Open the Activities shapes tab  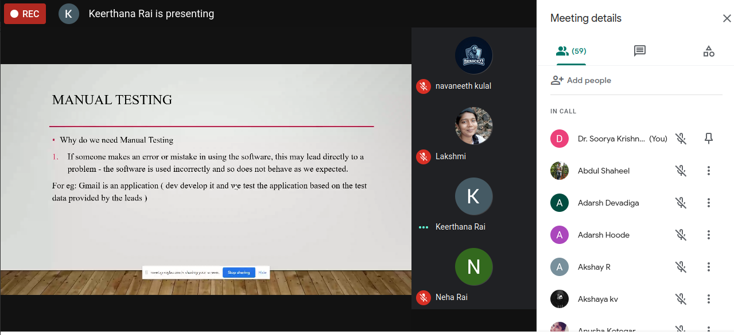pyautogui.click(x=709, y=51)
